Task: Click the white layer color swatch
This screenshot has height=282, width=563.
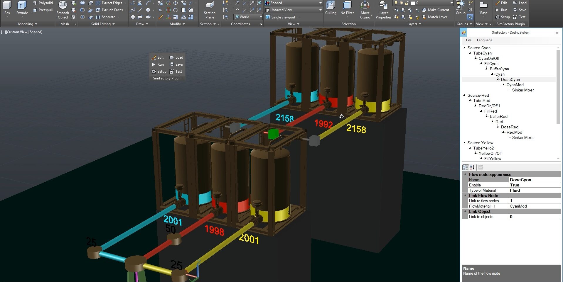Action: (x=413, y=3)
